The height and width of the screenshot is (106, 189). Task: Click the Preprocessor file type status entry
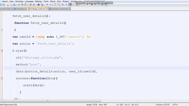9,105
